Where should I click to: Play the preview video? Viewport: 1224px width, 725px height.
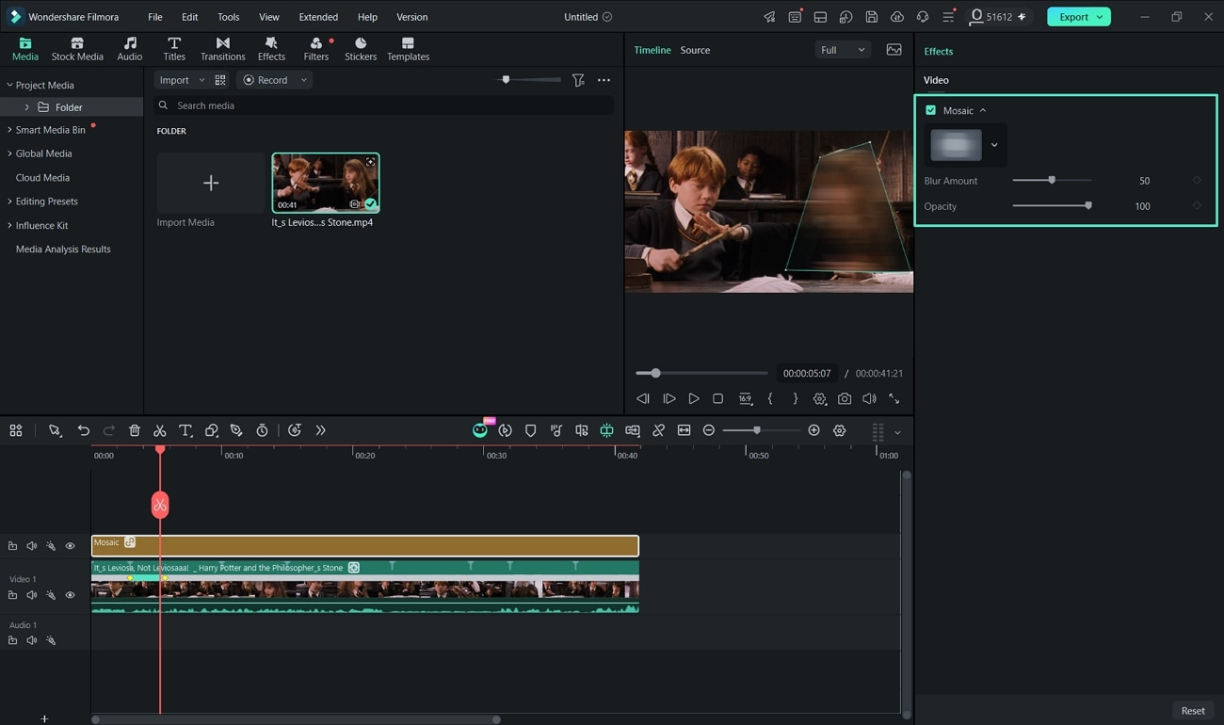pos(694,399)
